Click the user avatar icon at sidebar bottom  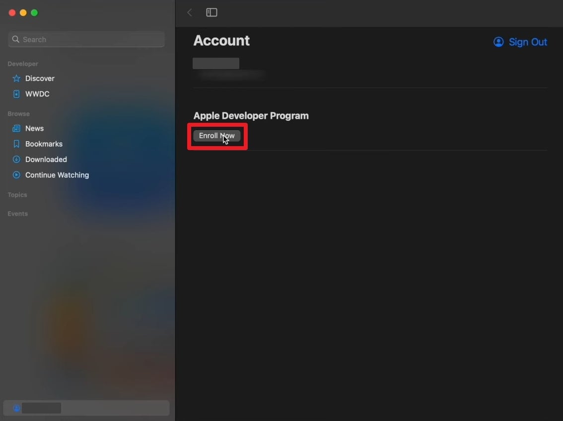coord(16,408)
